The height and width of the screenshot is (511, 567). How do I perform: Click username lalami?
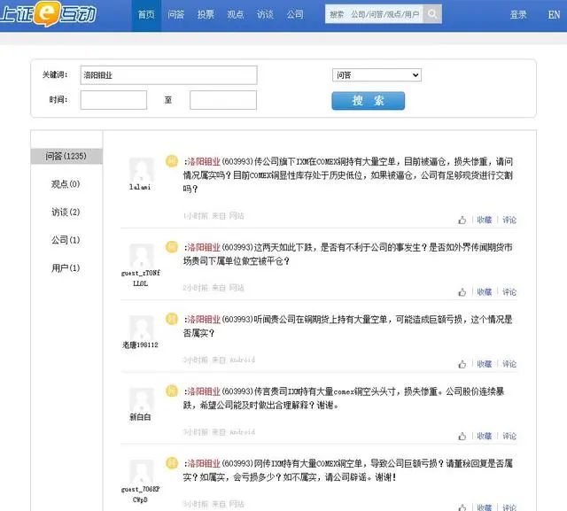[x=140, y=187]
